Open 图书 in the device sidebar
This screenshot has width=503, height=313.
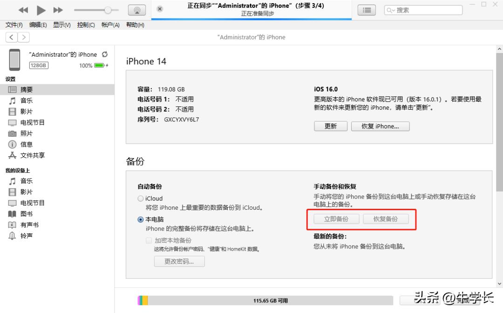click(27, 214)
